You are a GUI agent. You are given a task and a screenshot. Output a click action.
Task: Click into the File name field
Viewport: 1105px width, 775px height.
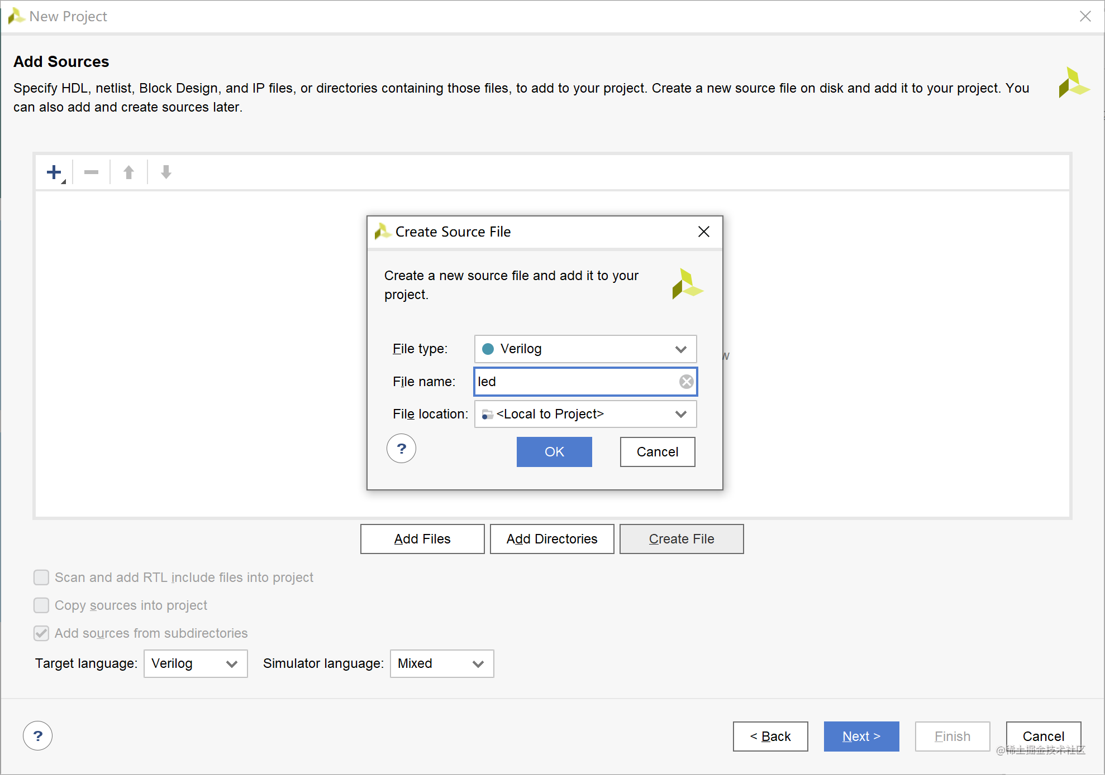(x=575, y=382)
